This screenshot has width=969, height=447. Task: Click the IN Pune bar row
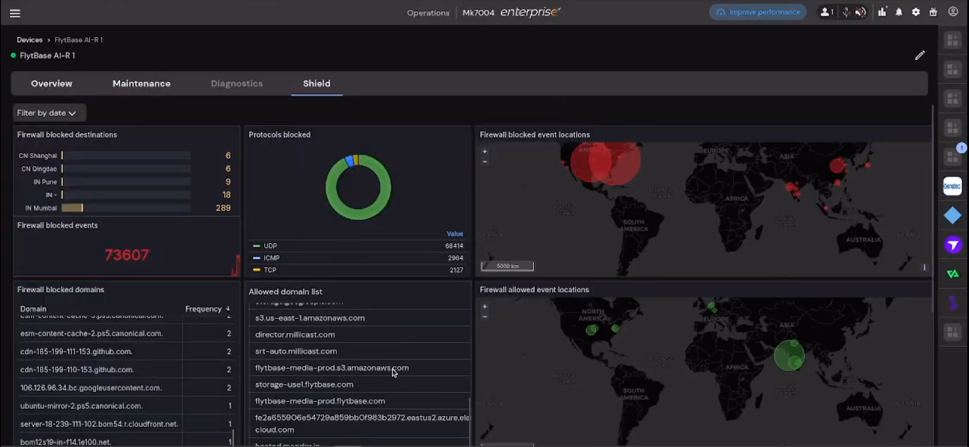coord(124,182)
